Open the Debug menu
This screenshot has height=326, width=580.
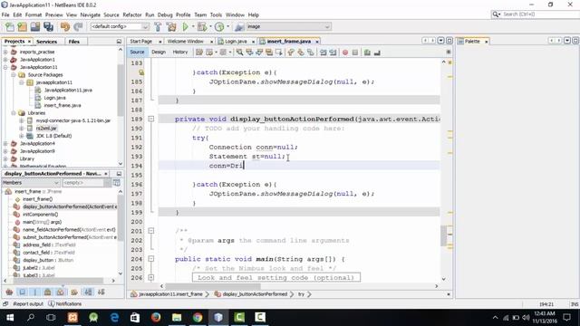165,14
